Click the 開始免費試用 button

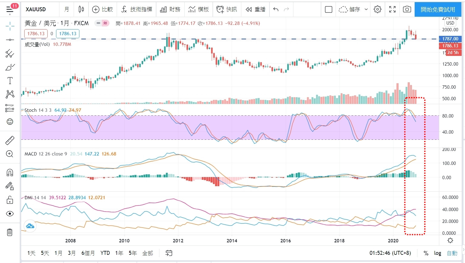tap(438, 9)
